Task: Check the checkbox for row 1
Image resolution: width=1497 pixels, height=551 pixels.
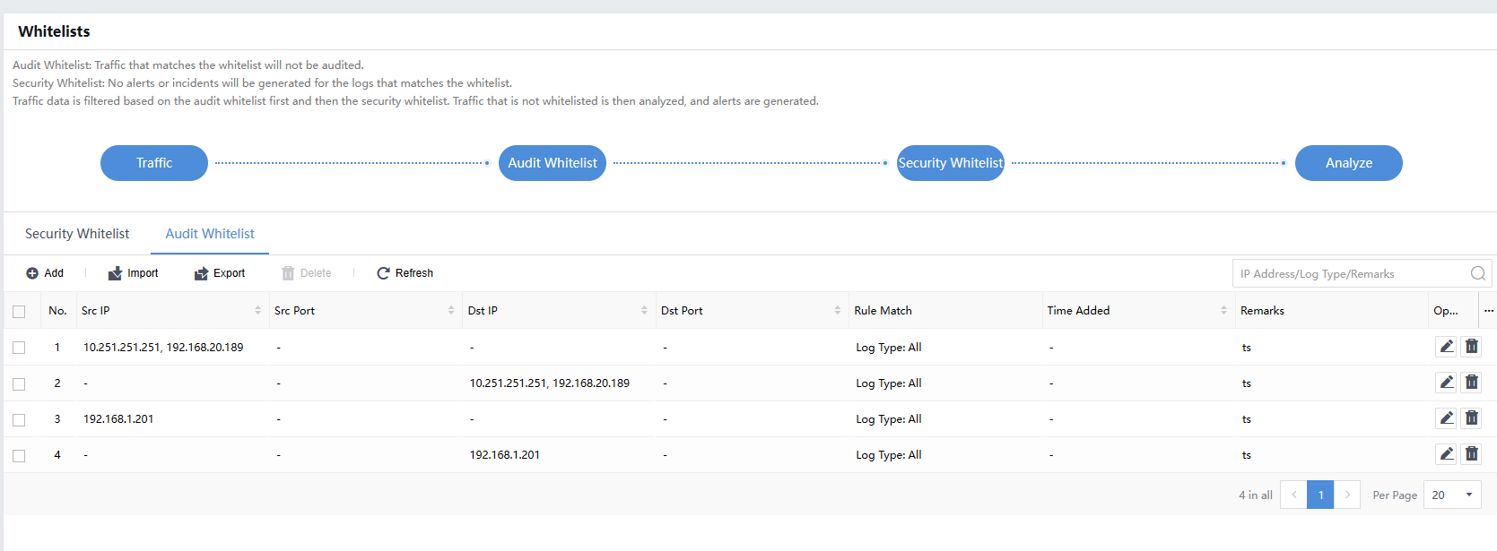Action: 19,348
